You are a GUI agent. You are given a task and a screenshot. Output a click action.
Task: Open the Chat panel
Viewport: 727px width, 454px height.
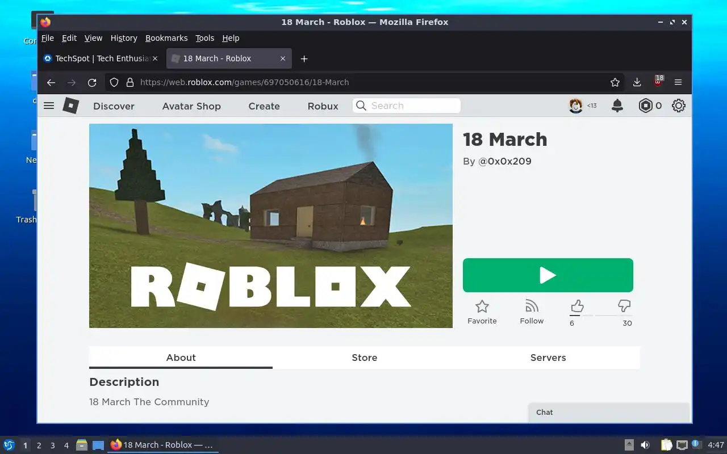pos(609,413)
